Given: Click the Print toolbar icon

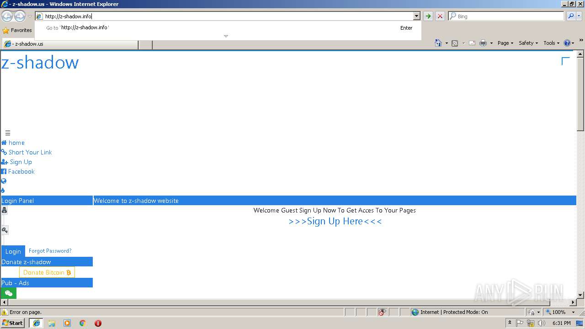Looking at the screenshot, I should pos(483,43).
